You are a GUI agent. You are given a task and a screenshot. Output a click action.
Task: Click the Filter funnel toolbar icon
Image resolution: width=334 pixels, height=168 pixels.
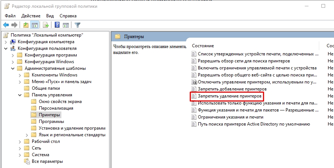(77, 25)
